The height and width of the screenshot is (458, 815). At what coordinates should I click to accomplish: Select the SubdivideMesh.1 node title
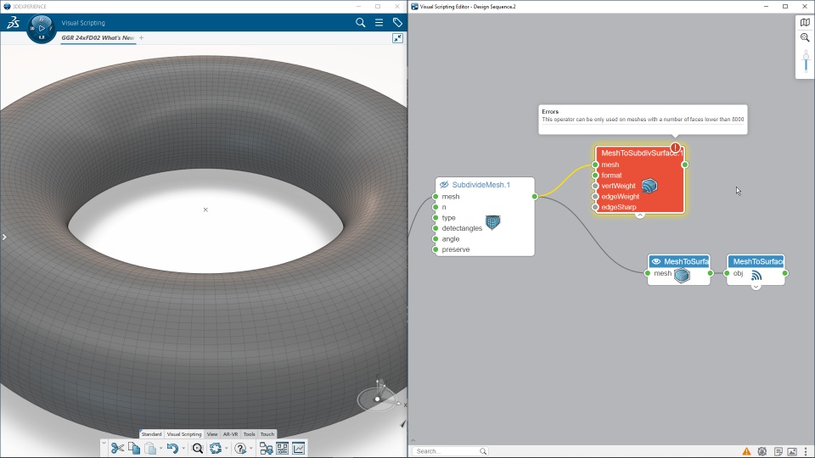(x=481, y=184)
